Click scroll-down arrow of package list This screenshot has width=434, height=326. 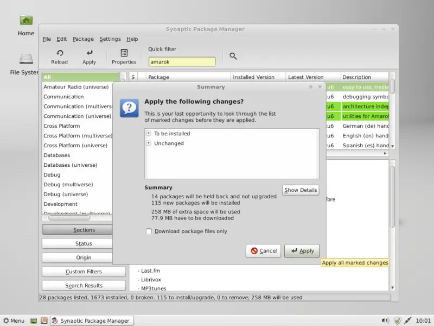(x=392, y=146)
